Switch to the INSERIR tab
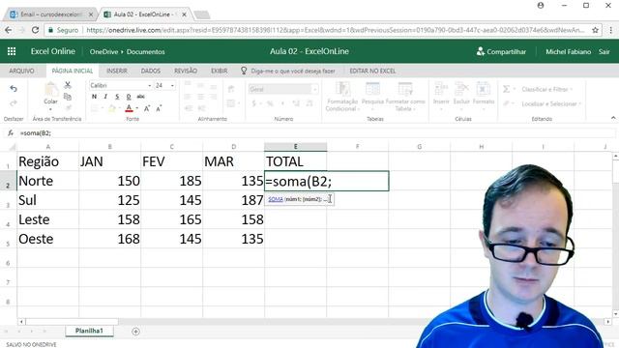Viewport: 619px width, 348px height. [117, 71]
